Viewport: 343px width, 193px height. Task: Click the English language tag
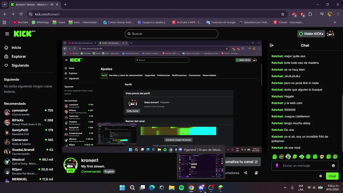coord(109,172)
